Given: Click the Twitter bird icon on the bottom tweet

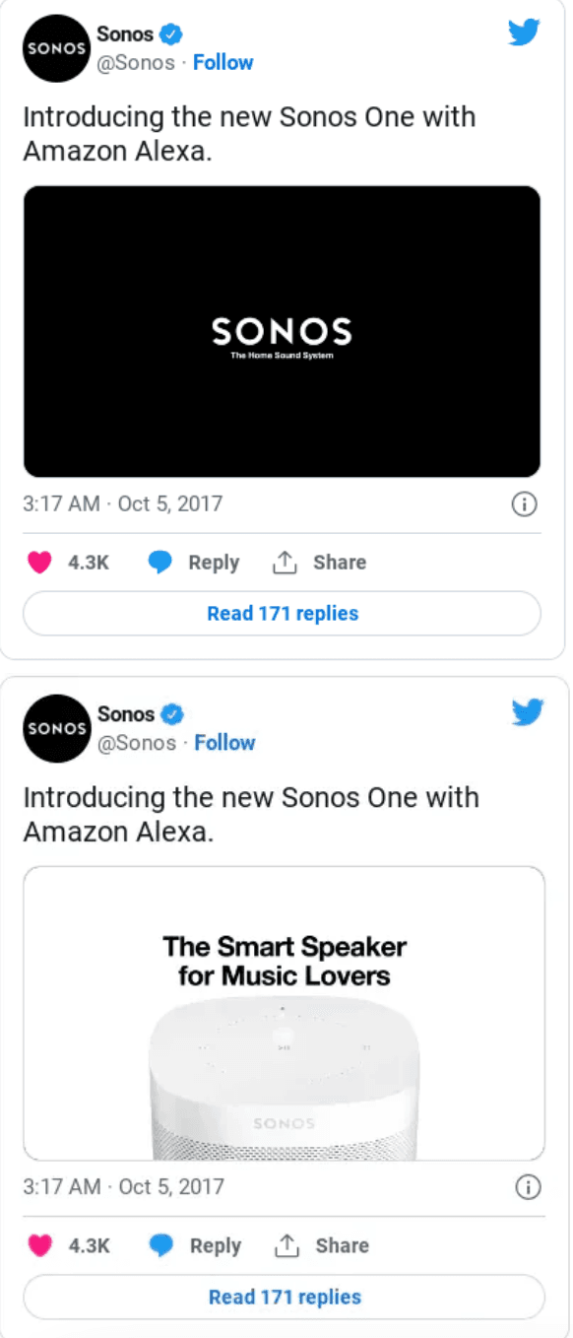Looking at the screenshot, I should [528, 711].
